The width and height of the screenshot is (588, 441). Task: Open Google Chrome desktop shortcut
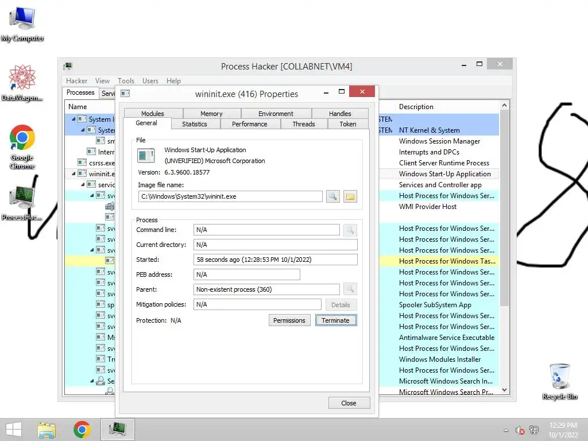22,147
